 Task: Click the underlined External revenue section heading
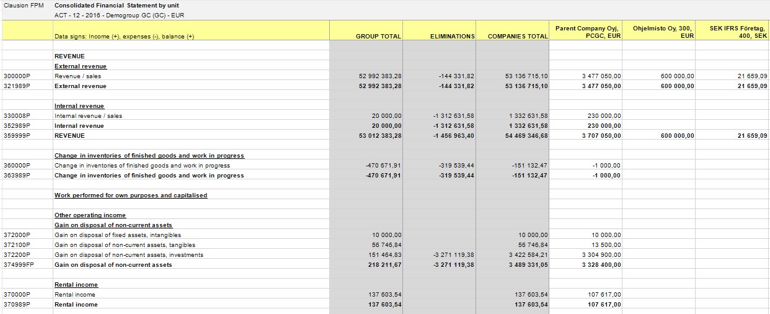point(81,66)
